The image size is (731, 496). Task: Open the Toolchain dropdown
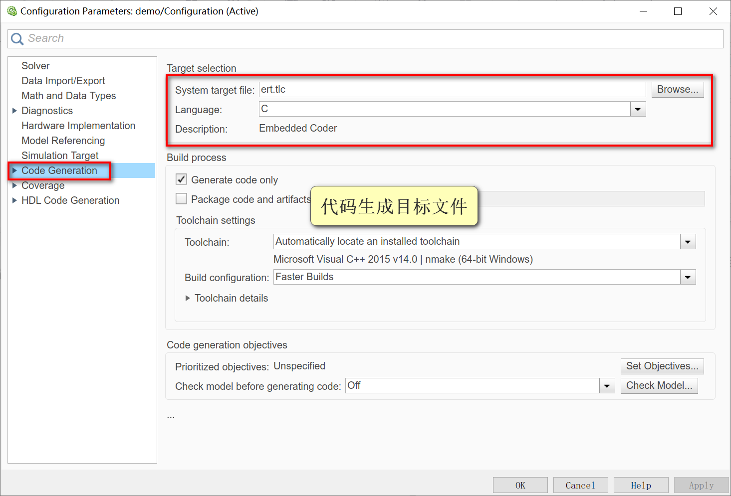tap(688, 242)
